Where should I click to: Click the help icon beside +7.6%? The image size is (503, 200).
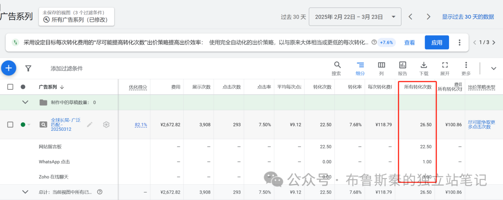(x=374, y=42)
